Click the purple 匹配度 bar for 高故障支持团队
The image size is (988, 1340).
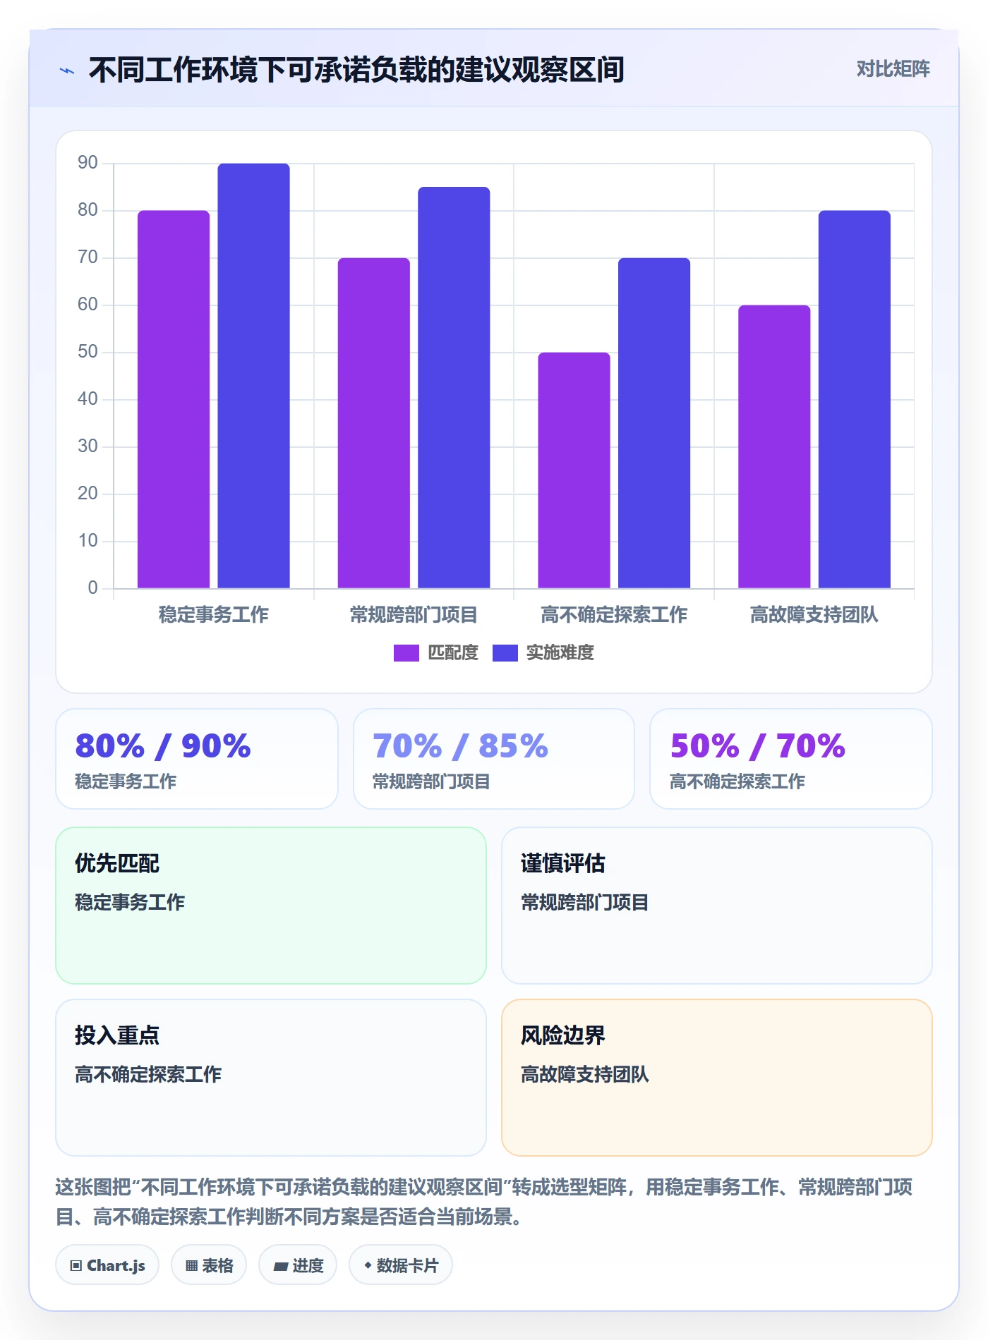[774, 446]
